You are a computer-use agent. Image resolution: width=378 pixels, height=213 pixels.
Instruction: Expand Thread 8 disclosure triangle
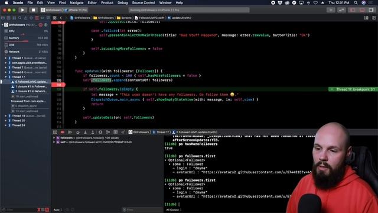5,72
